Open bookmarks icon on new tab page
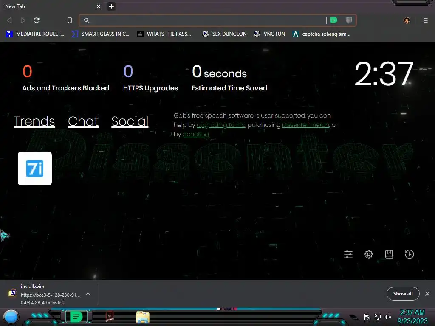The width and height of the screenshot is (435, 326). [x=389, y=254]
